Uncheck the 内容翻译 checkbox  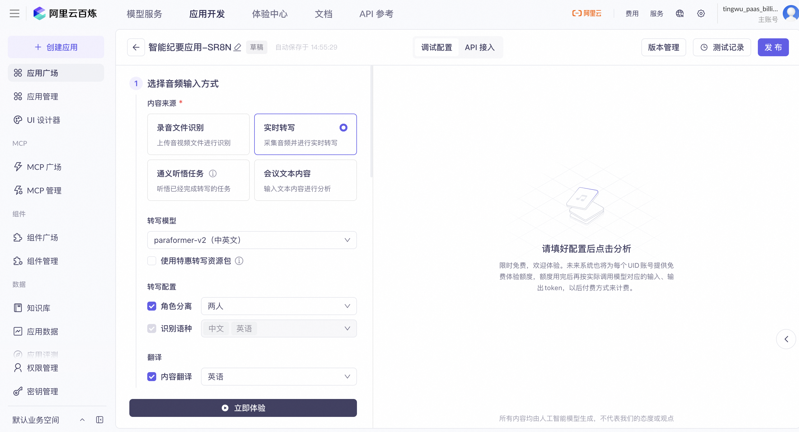(x=152, y=377)
